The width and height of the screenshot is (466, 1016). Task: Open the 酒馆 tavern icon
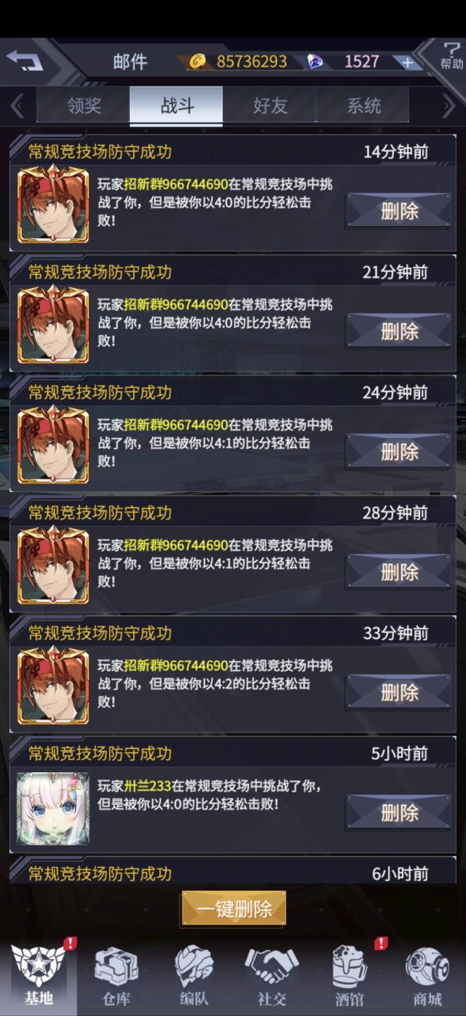tap(349, 974)
